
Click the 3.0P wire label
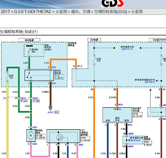tap(27, 154)
